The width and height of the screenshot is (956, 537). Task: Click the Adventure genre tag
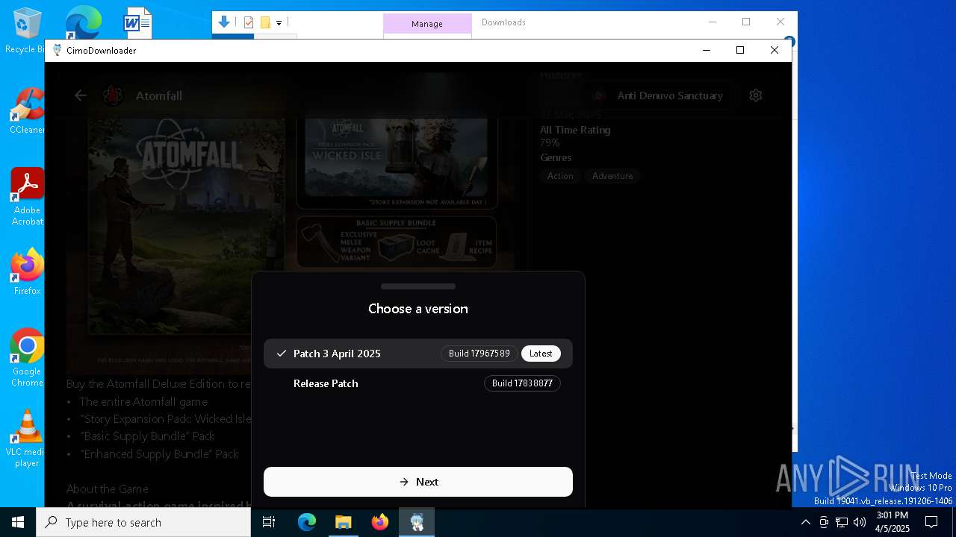point(612,176)
